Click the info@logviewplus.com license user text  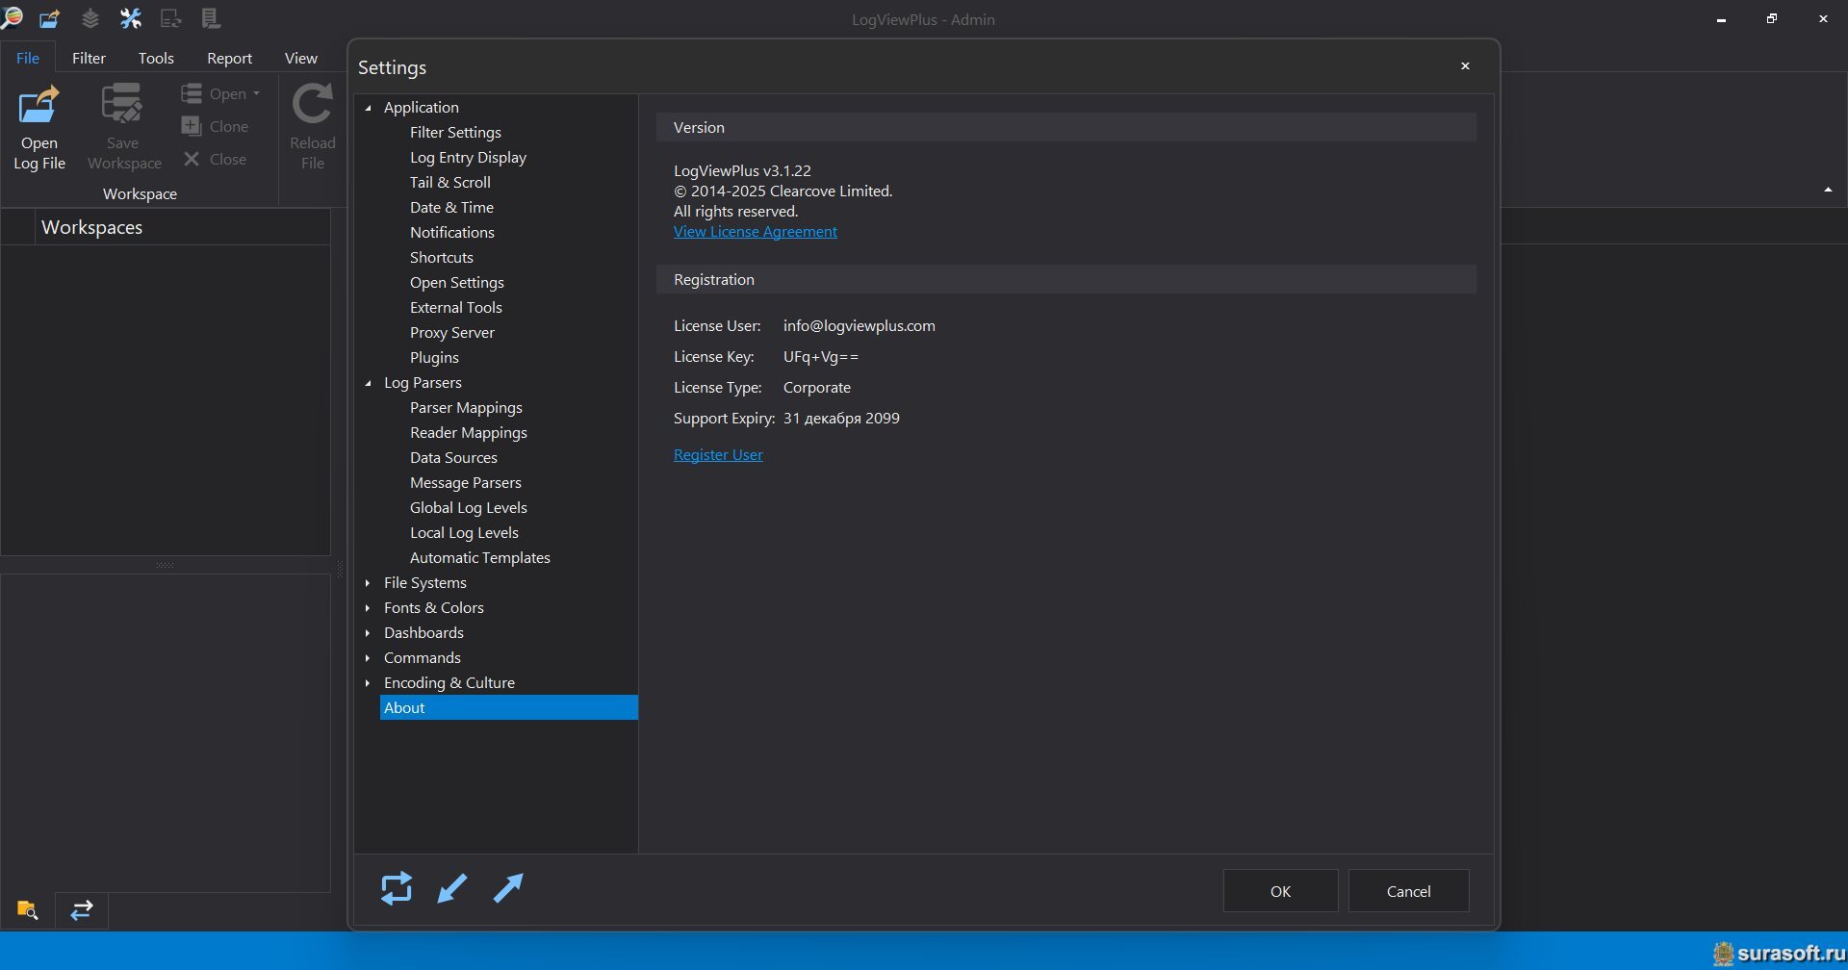coord(859,326)
